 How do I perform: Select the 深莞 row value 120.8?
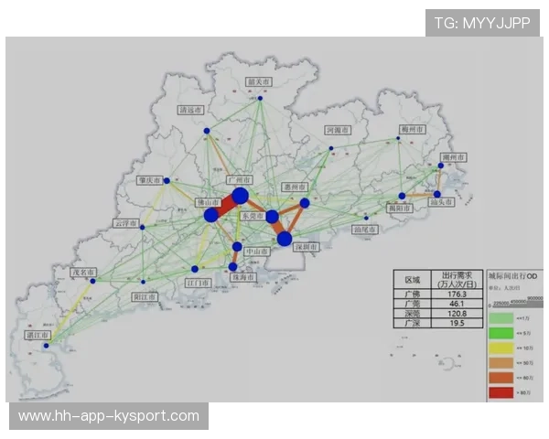pos(457,313)
